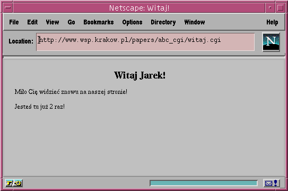This screenshot has width=288, height=191.
Task: Minimize the Netscape window
Action: [270, 8]
